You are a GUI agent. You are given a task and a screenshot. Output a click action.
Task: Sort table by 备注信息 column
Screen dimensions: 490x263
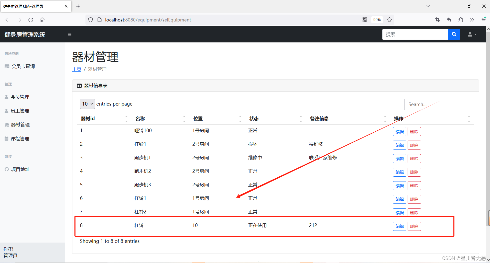[348, 119]
